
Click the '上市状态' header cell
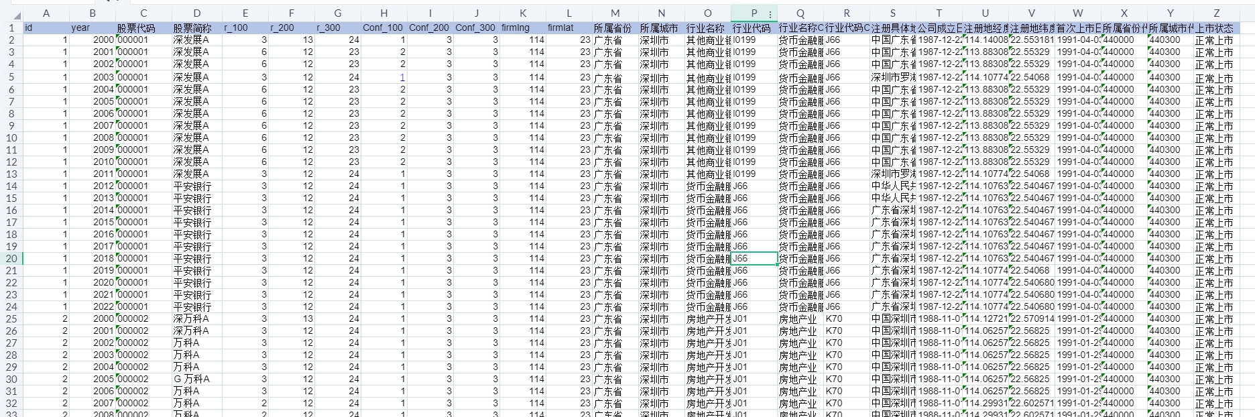point(1216,28)
